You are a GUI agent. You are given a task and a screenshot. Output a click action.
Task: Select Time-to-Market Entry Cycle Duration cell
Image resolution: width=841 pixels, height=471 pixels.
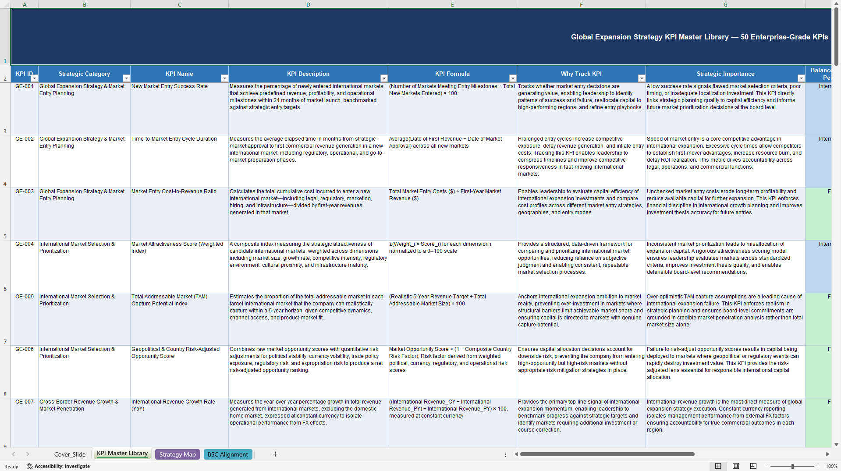(x=179, y=161)
